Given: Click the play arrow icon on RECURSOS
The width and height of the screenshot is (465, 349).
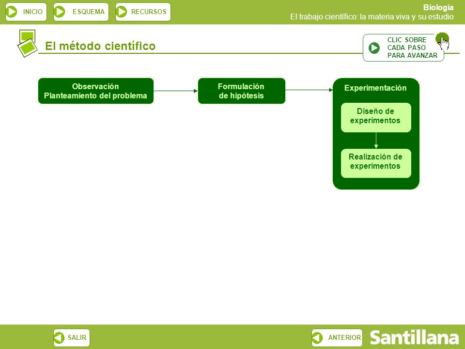Looking at the screenshot, I should pos(122,12).
